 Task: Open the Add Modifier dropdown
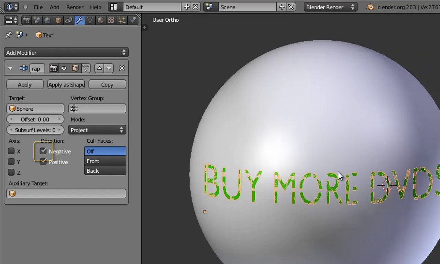tap(66, 52)
